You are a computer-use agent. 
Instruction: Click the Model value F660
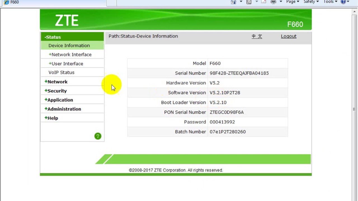click(x=215, y=63)
